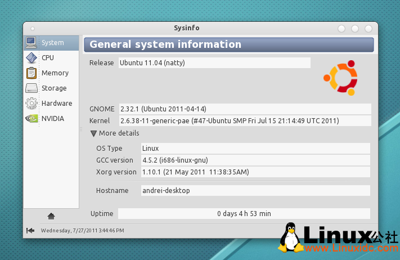Collapse the More details section
This screenshot has width=400, height=260.
point(93,133)
